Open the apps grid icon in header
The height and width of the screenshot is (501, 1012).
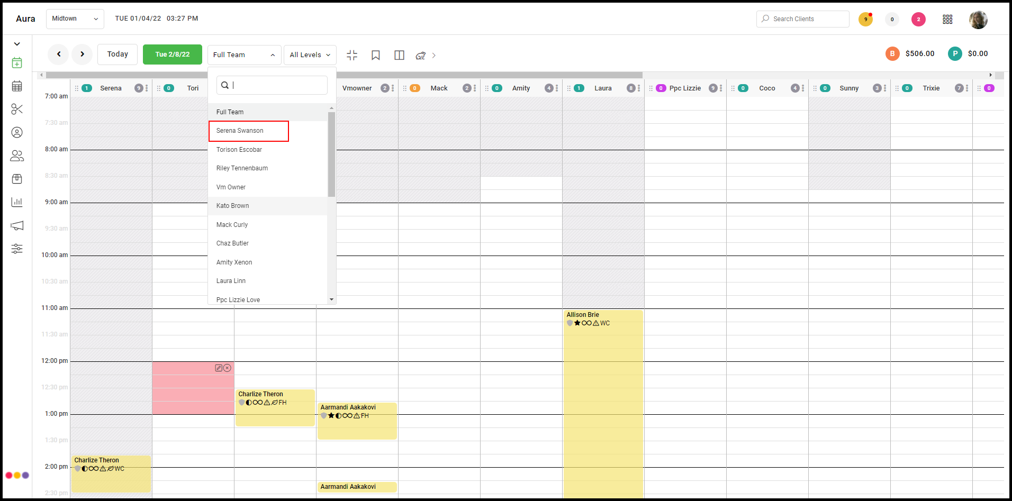tap(947, 19)
